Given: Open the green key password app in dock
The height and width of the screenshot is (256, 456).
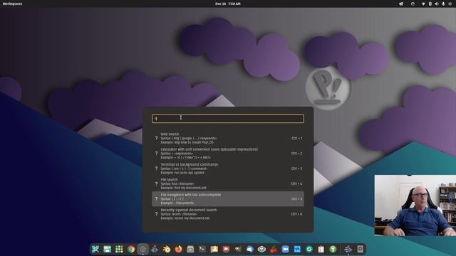Looking at the screenshot, I should click(x=333, y=249).
